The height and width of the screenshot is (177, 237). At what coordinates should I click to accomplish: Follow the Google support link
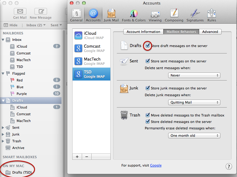156,165
